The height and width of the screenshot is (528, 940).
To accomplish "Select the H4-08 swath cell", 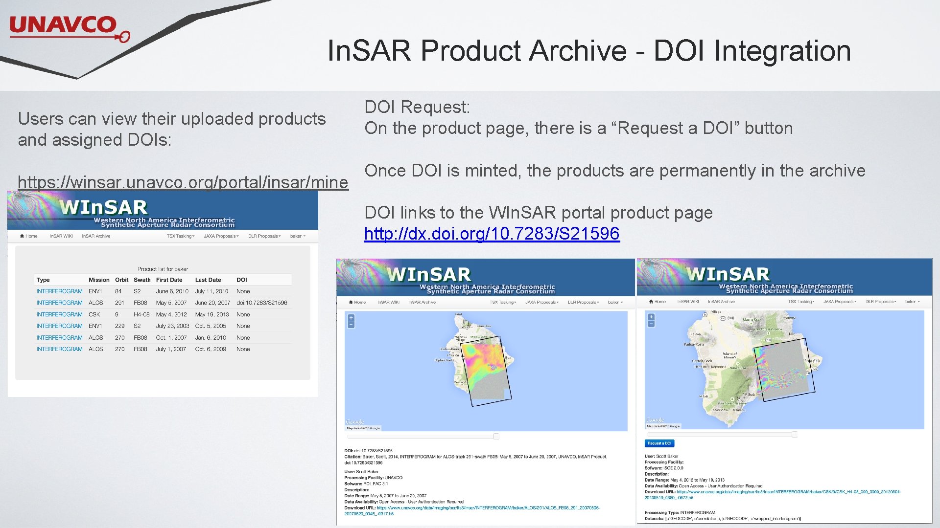I will [x=141, y=315].
